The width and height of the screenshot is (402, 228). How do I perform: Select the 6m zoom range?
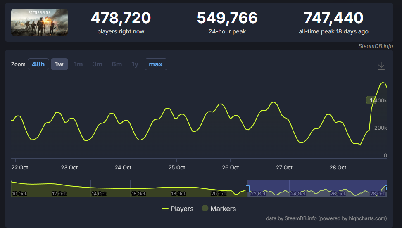pyautogui.click(x=117, y=64)
